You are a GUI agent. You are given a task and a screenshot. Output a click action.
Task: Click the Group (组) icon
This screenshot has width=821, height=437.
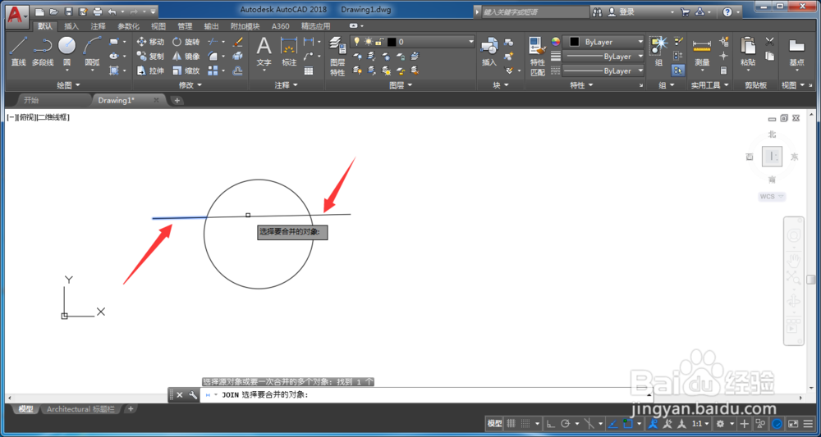[658, 51]
